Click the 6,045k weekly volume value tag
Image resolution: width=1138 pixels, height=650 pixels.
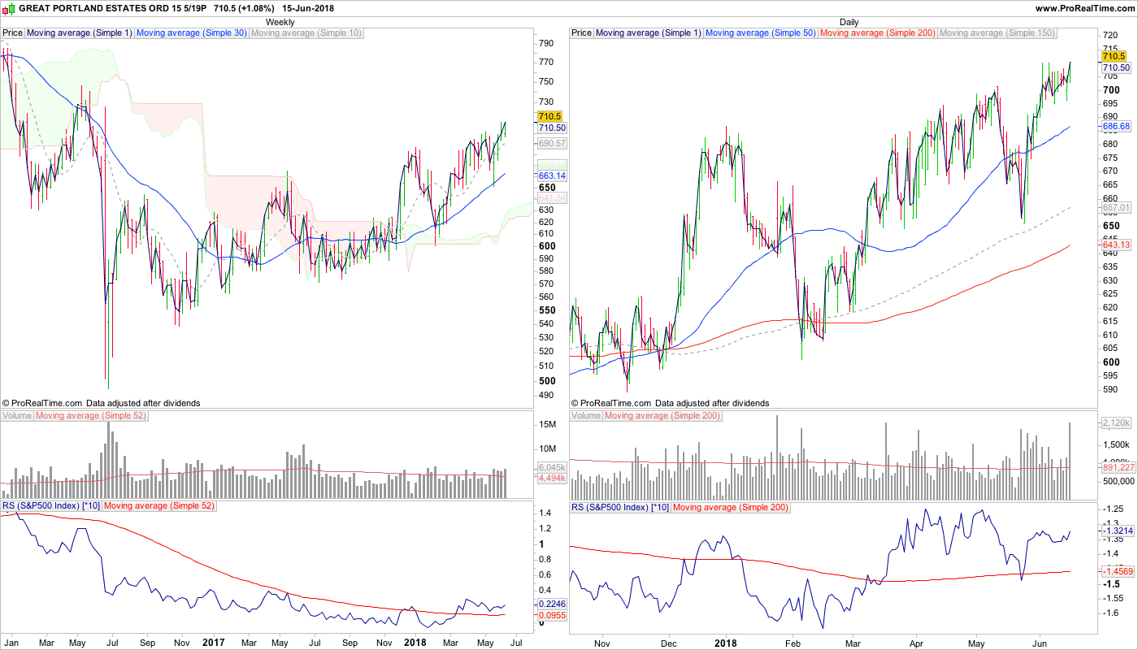point(552,468)
